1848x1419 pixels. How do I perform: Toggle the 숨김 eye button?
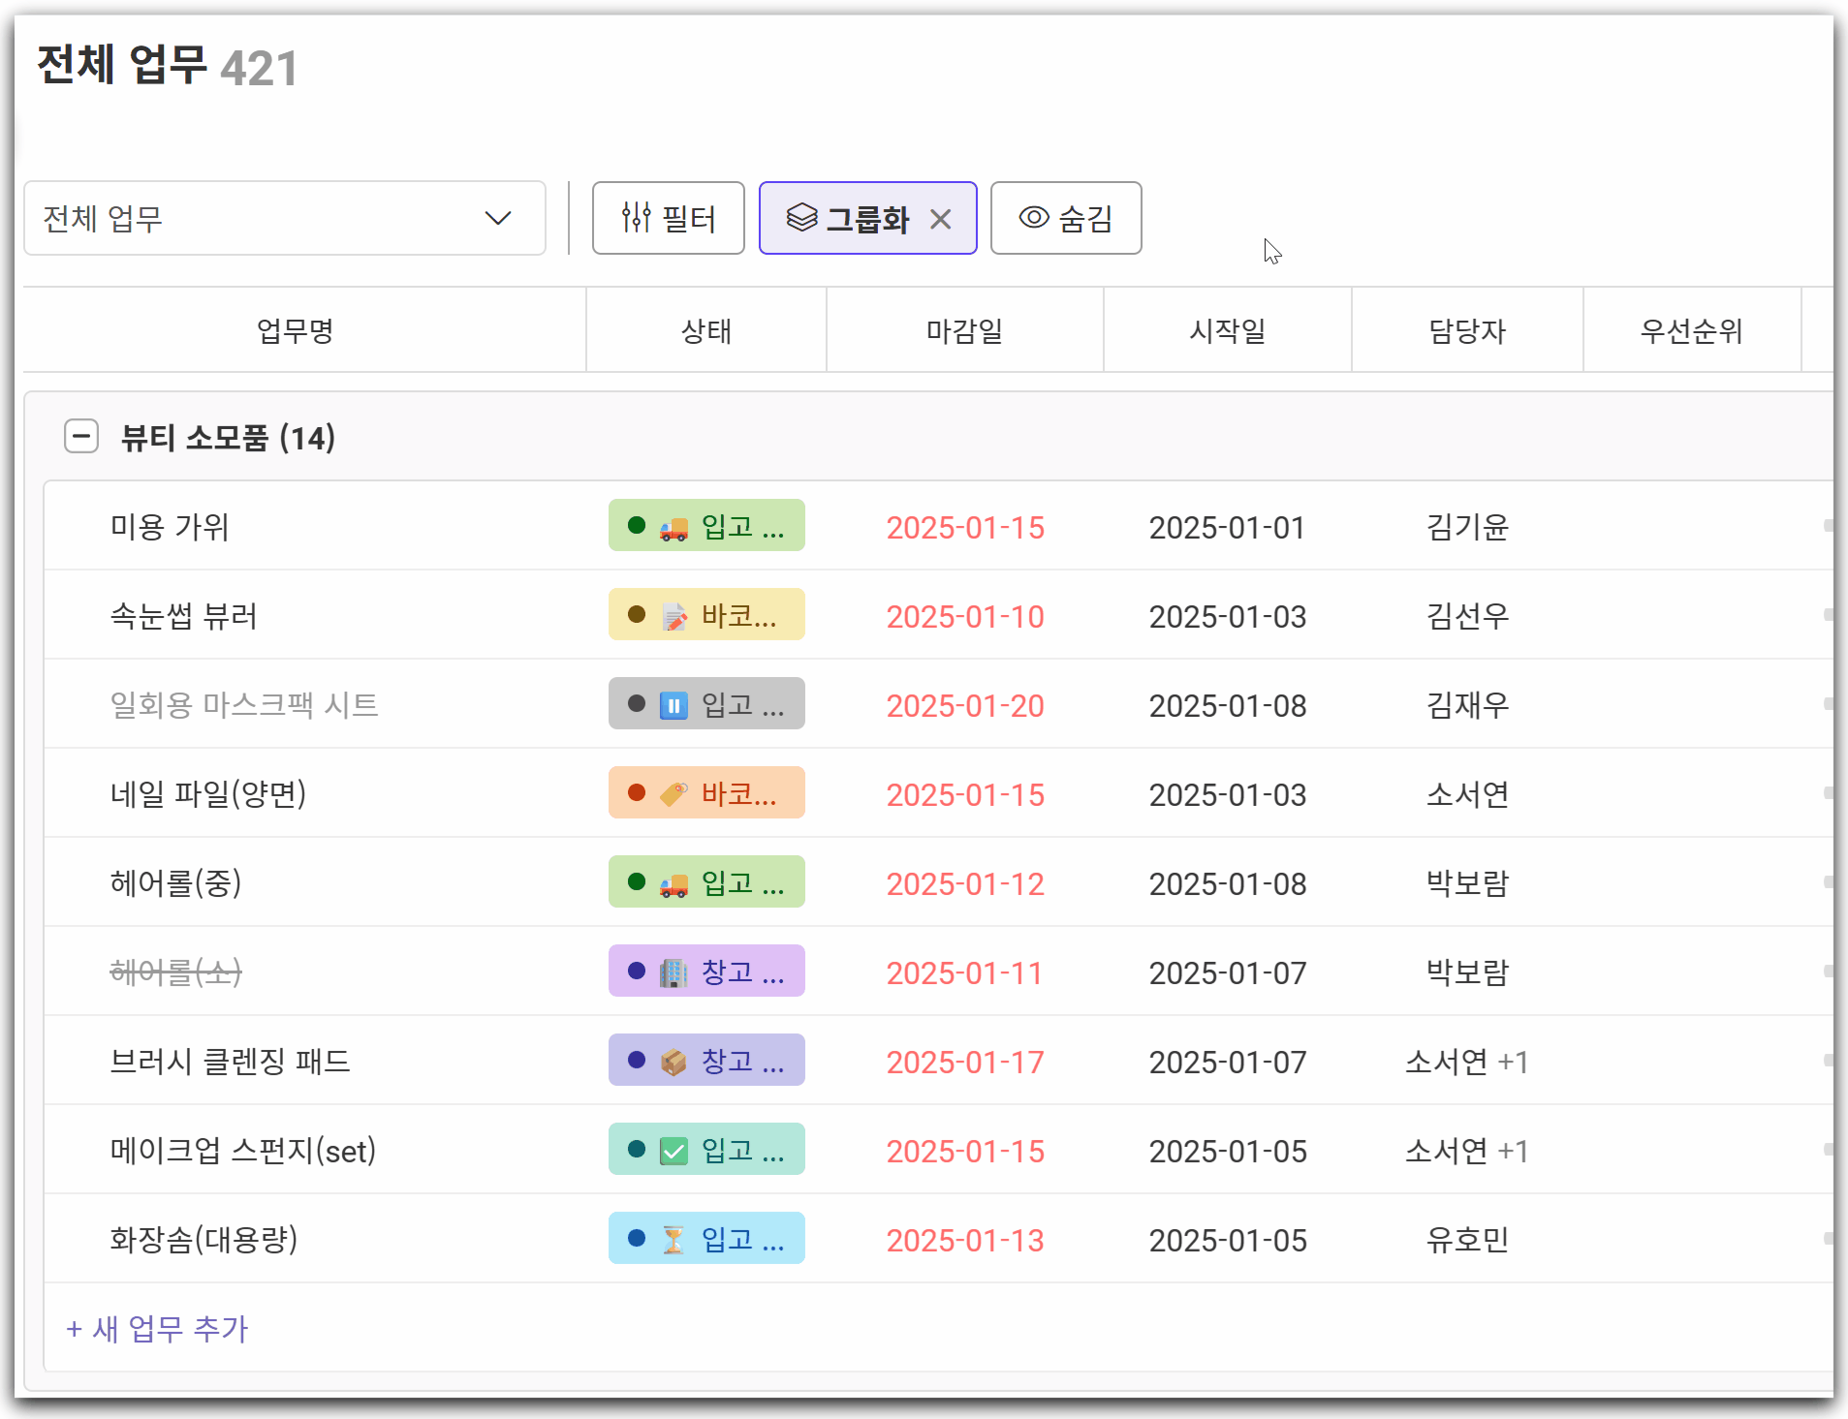coord(1065,218)
